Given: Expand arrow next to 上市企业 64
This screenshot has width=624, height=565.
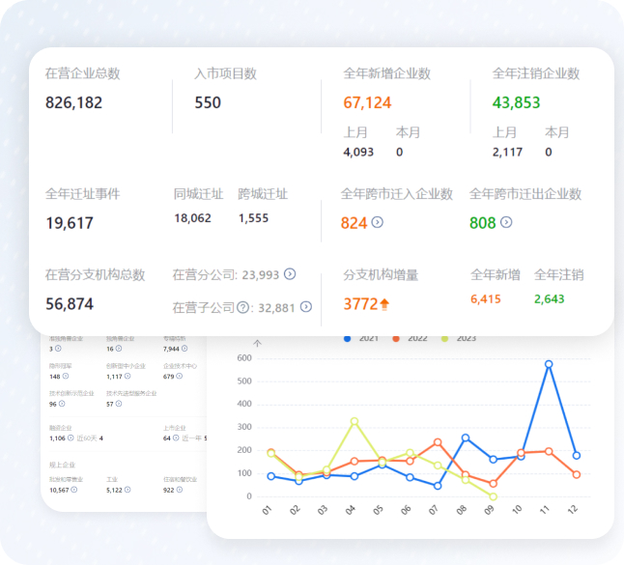Looking at the screenshot, I should [174, 438].
